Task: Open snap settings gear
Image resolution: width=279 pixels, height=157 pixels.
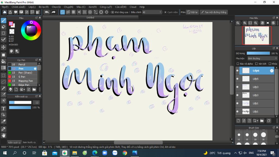Action: (107, 12)
